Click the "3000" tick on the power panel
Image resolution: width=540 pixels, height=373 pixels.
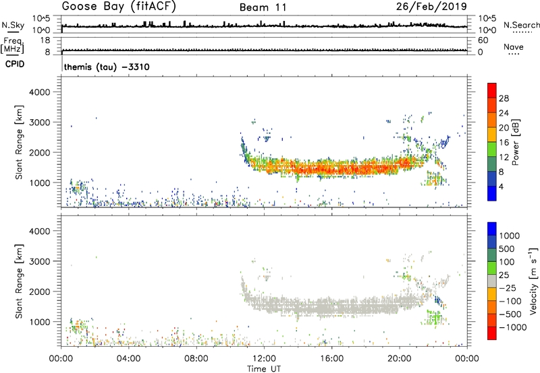click(x=40, y=123)
